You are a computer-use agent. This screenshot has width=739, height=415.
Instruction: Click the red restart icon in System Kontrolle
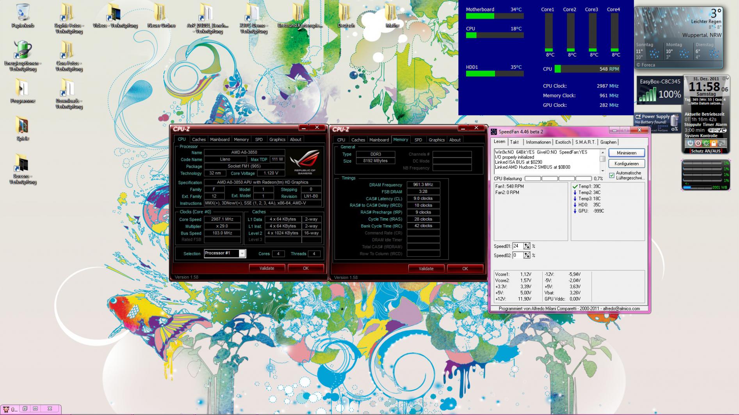698,143
